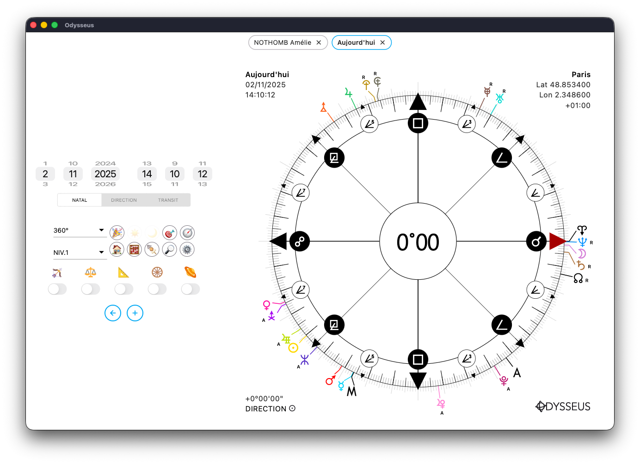Image resolution: width=640 pixels, height=464 pixels.
Task: Click the abacus icon button
Action: (135, 250)
